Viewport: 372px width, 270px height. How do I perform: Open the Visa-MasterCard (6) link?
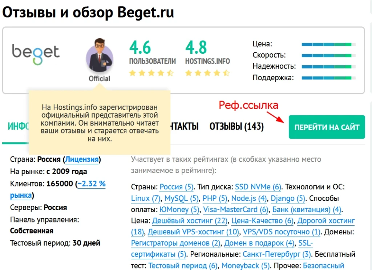pos(235,209)
